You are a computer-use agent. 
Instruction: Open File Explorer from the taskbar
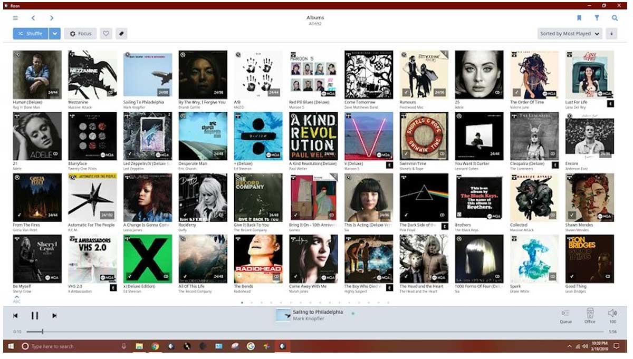coord(139,346)
